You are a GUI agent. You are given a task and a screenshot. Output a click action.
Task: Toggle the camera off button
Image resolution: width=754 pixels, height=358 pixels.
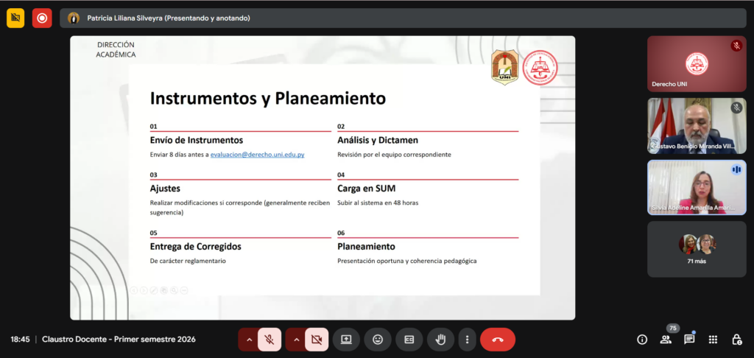tap(317, 340)
